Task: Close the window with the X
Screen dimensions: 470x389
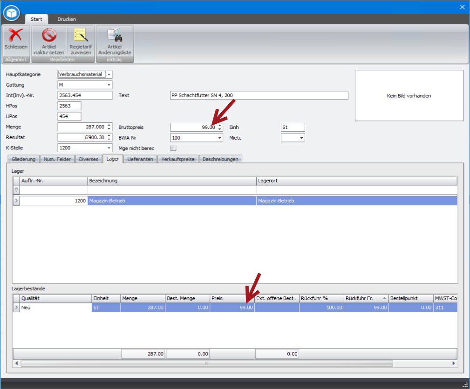Action: tap(462, 7)
